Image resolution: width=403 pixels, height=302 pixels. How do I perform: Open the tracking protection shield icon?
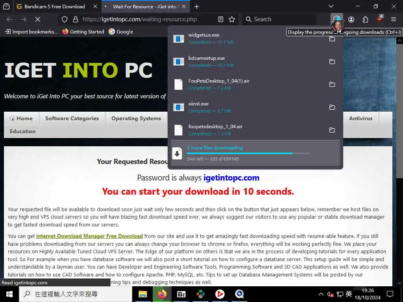65,19
